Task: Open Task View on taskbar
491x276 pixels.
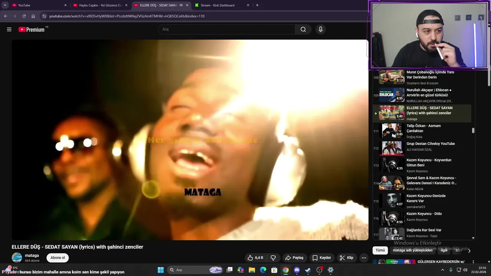Action: coord(229,270)
